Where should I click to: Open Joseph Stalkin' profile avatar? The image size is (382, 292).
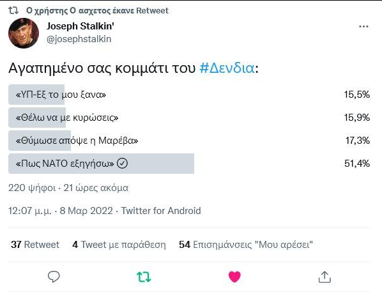pos(24,33)
